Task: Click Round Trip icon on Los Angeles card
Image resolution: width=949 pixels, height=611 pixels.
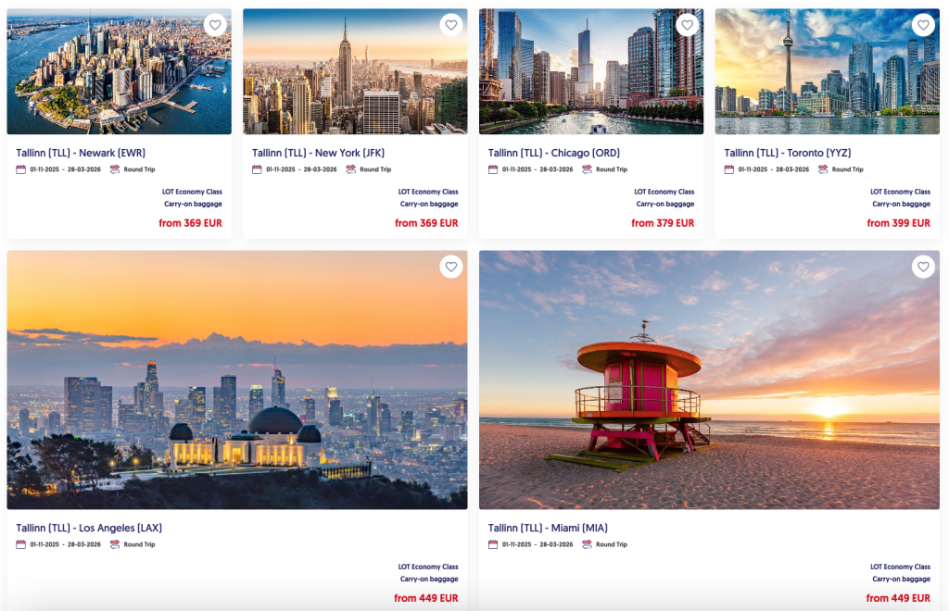Action: 114,544
